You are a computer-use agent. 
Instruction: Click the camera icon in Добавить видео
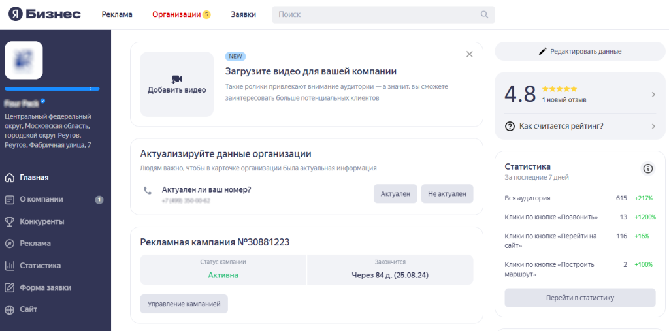tap(176, 80)
